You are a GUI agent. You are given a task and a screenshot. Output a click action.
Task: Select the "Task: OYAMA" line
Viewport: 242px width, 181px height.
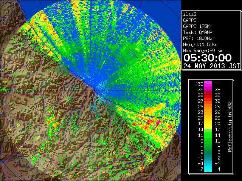[x=198, y=32]
